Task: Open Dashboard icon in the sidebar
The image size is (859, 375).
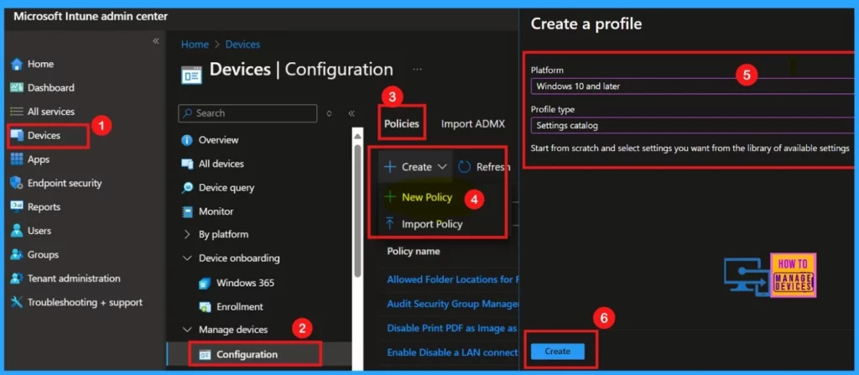Action: tap(17, 88)
